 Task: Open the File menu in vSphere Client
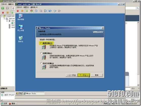(x=4, y=4)
